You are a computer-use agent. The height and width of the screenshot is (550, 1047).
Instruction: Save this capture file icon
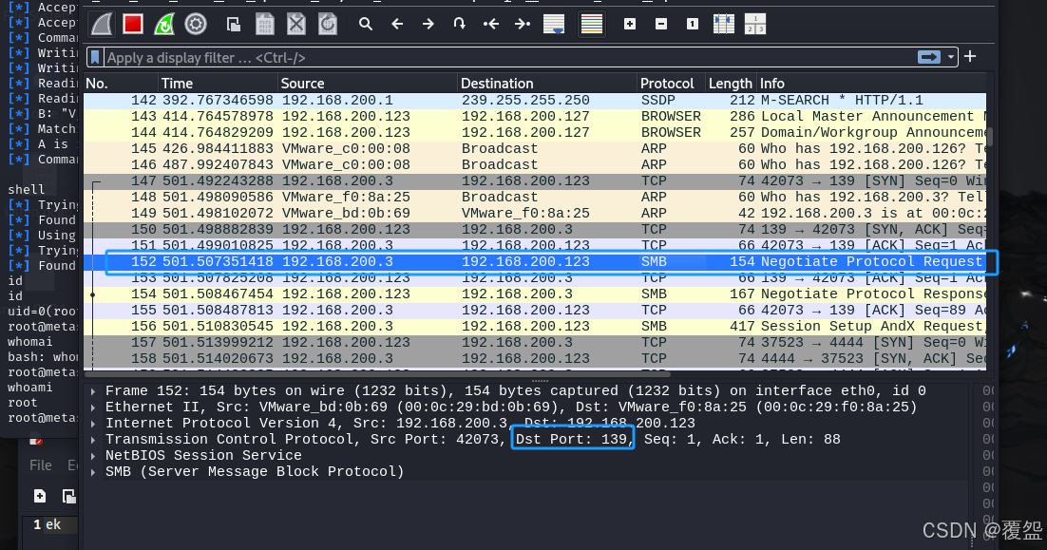pyautogui.click(x=265, y=25)
